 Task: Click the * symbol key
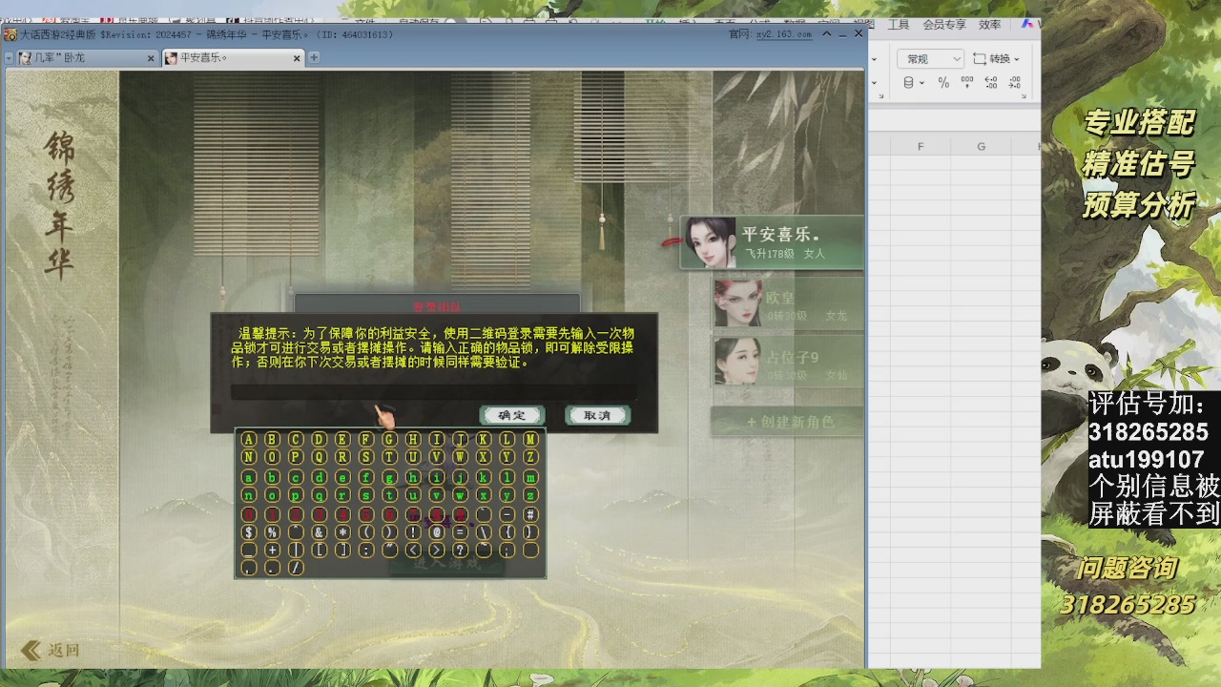[x=342, y=532]
